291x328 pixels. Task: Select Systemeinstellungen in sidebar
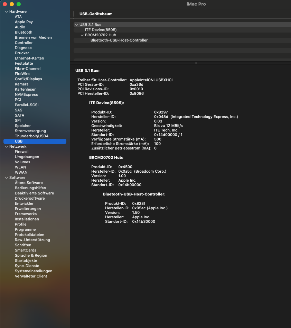coord(34,271)
